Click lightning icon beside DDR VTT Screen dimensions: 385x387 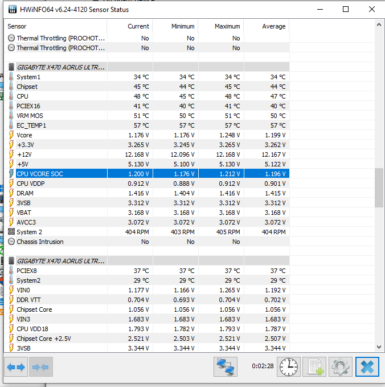pos(11,300)
